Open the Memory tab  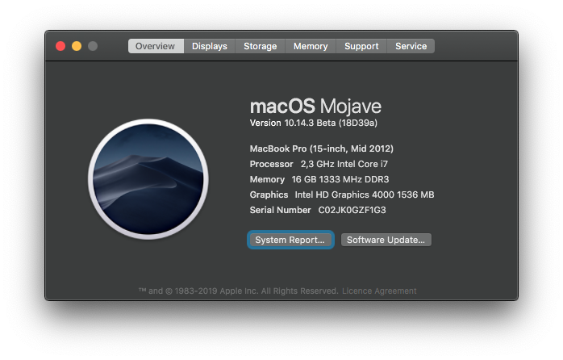[x=311, y=46]
